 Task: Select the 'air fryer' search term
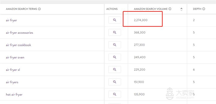(11, 20)
